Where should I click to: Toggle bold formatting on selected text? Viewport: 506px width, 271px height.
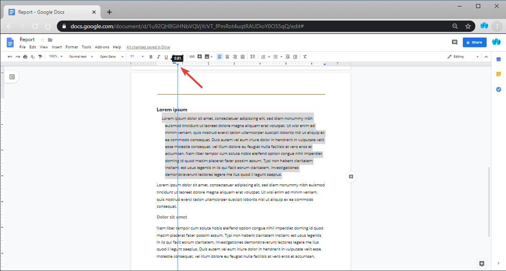pyautogui.click(x=151, y=56)
